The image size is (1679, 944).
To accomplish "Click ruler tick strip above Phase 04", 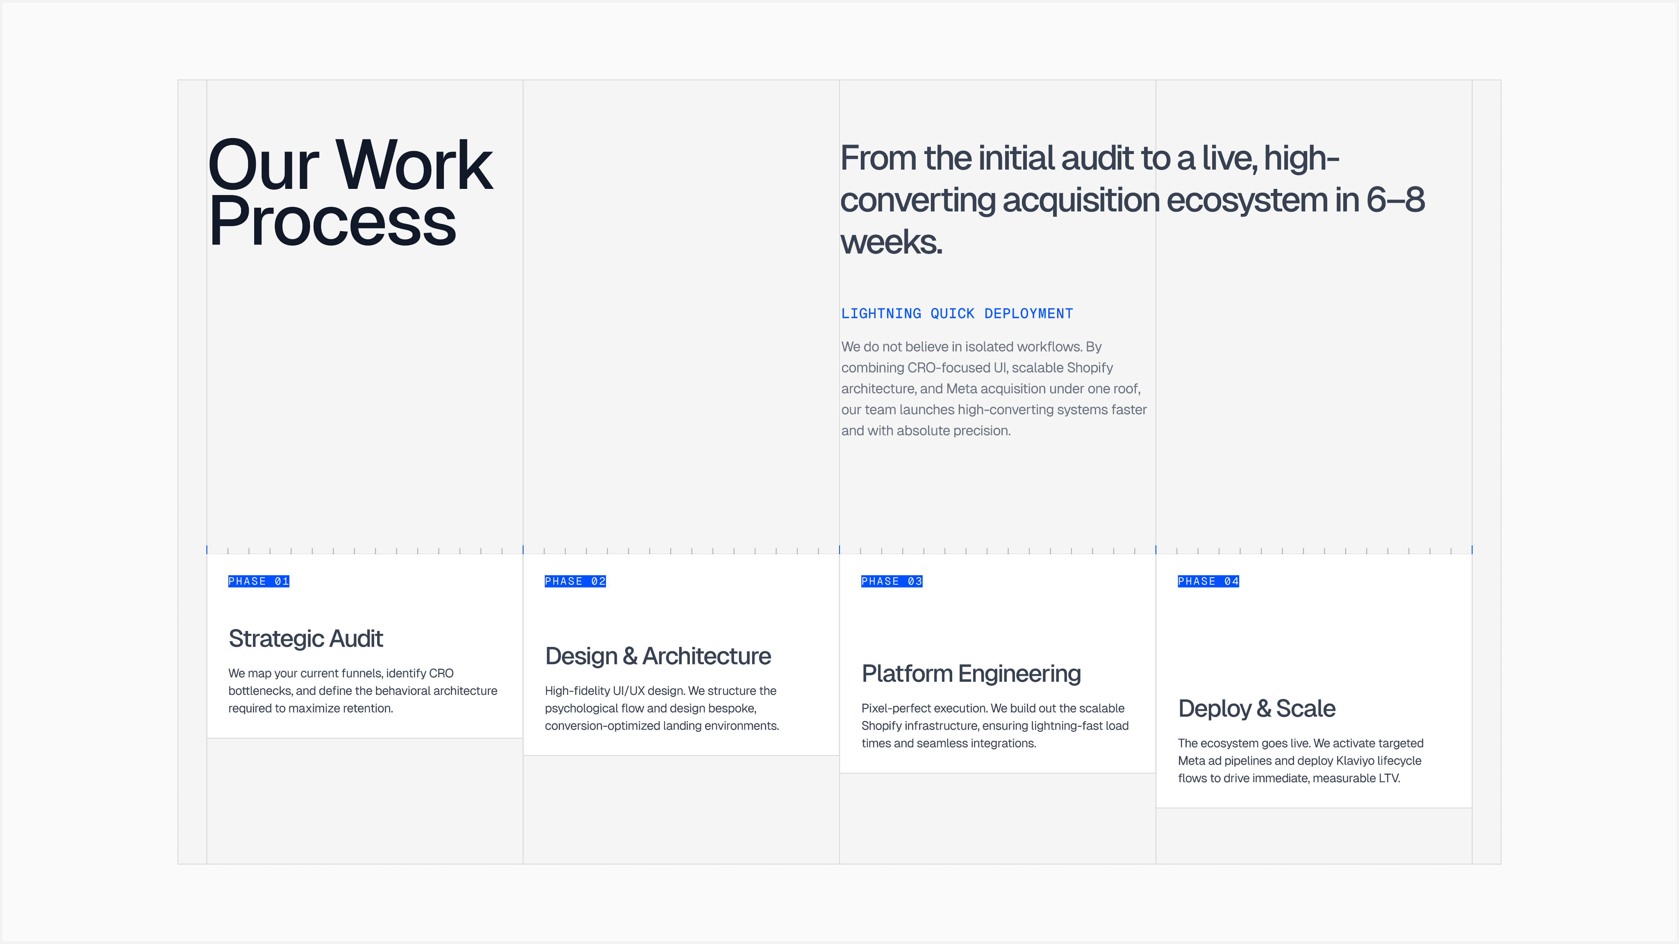I will pos(1313,551).
